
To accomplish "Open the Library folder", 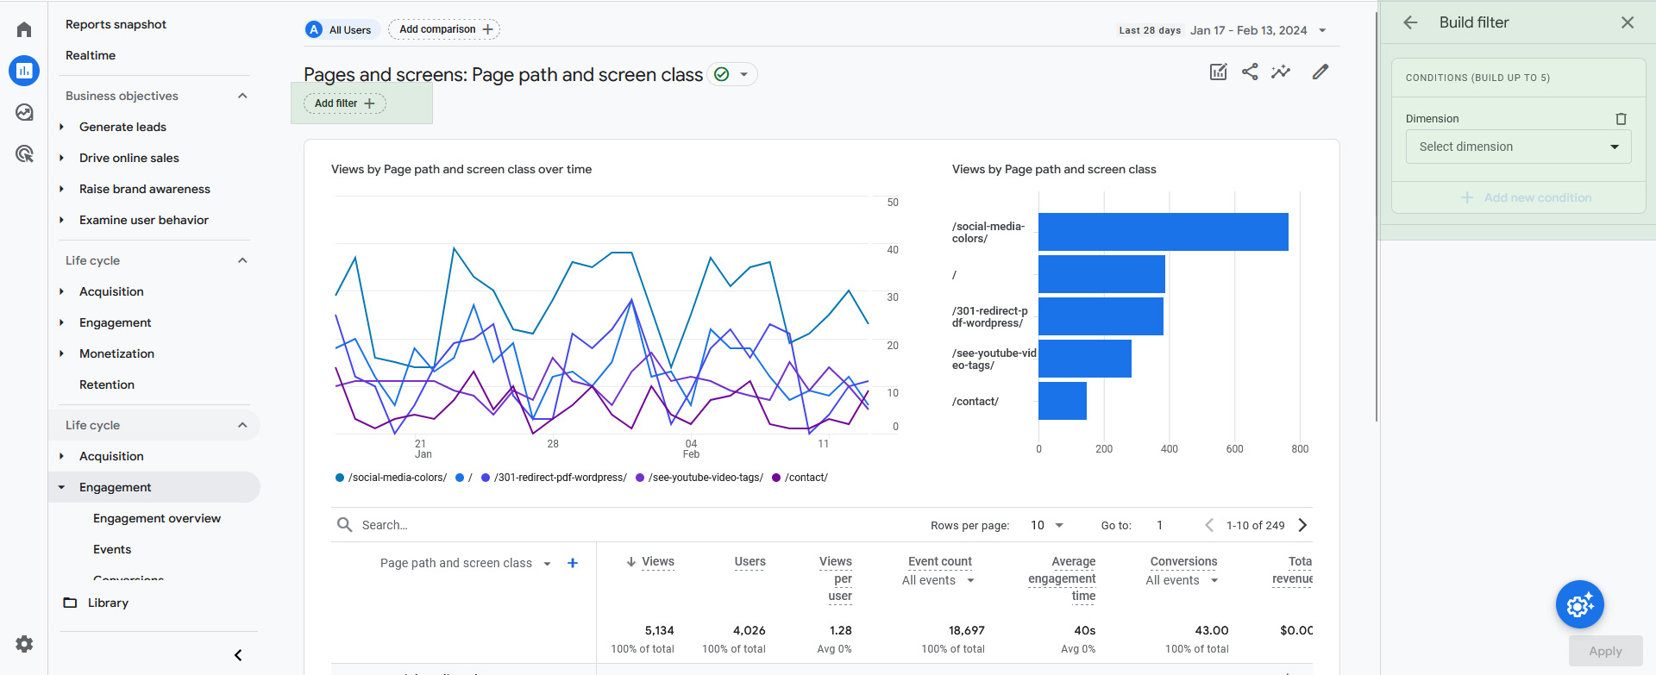I will pos(97,603).
